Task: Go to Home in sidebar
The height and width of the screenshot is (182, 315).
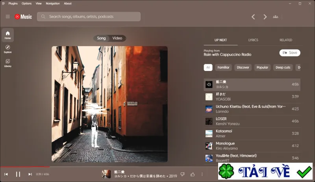Action: [x=7, y=35]
